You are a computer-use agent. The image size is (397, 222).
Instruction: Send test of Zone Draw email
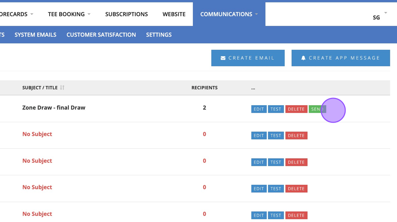click(276, 109)
